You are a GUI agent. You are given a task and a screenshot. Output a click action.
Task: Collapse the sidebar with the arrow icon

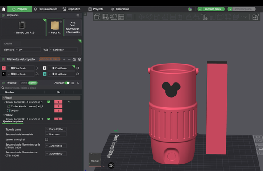coord(85,14)
